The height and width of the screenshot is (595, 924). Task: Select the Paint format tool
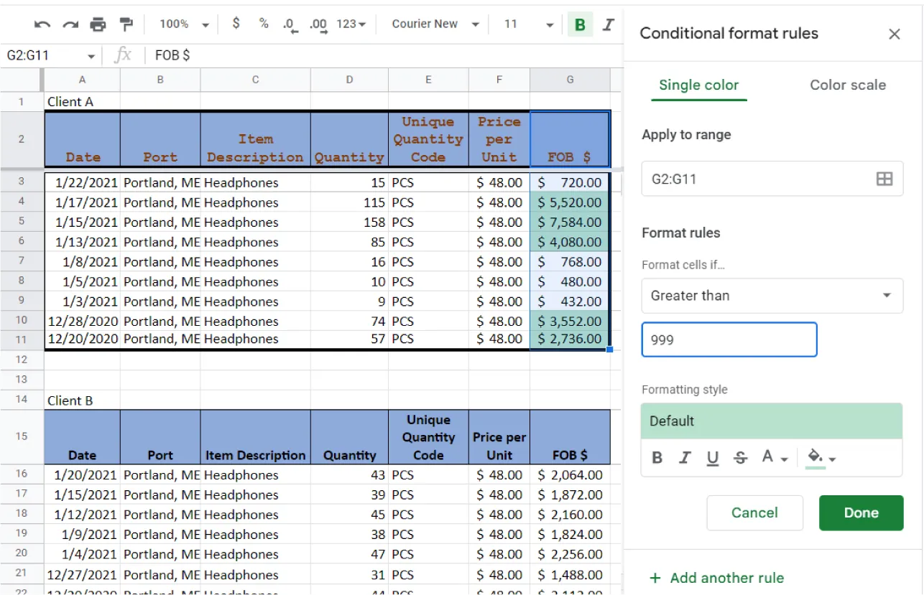[x=127, y=24]
